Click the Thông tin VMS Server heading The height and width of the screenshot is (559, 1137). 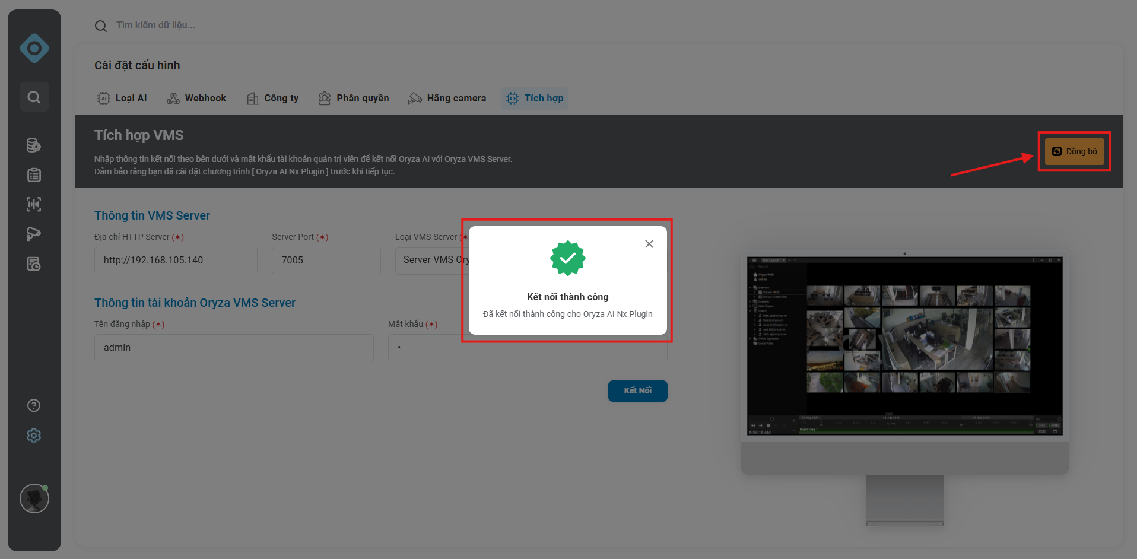[x=152, y=215]
